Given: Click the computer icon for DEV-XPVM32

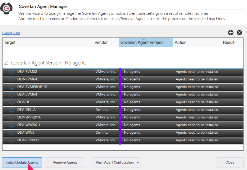Looking at the screenshot, I should [x=12, y=141].
